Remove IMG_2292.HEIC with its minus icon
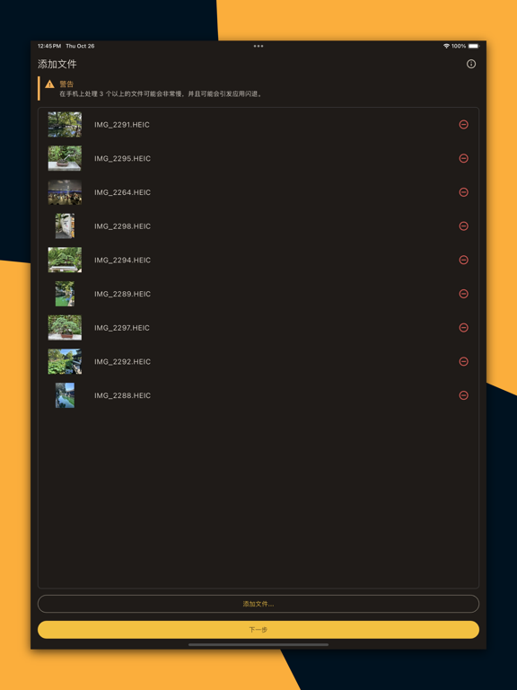Viewport: 517px width, 690px height. click(463, 361)
